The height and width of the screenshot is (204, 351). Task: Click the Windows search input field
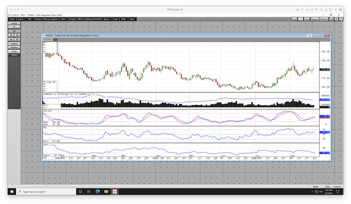pos(46,191)
